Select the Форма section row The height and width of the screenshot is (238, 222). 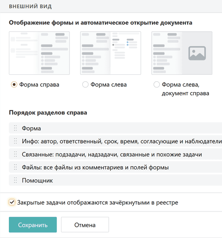coord(115,128)
